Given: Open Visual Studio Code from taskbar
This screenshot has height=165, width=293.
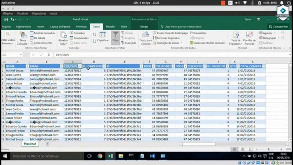Looking at the screenshot, I should click(152, 156).
